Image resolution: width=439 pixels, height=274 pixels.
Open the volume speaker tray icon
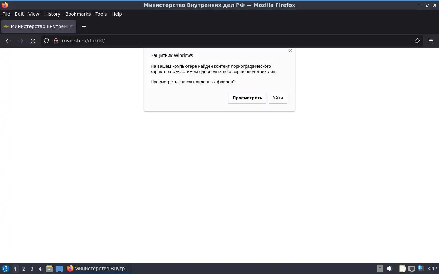390,269
